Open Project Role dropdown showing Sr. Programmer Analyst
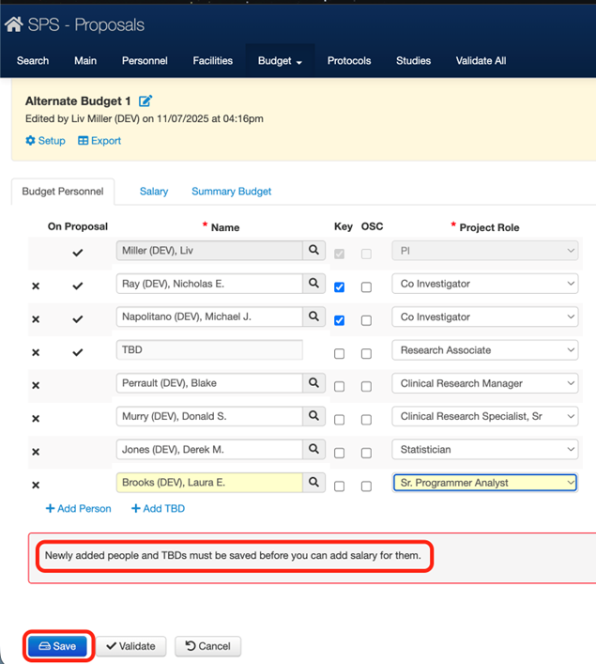 coord(484,483)
